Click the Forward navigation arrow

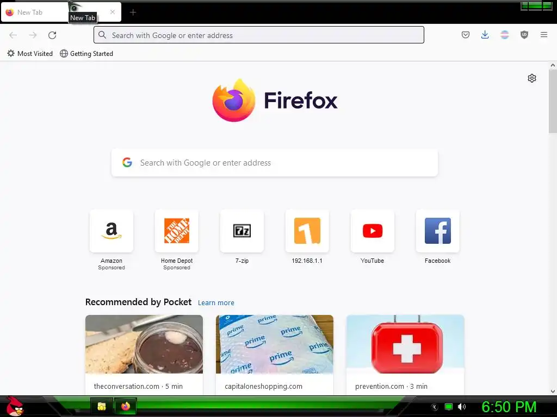[33, 35]
